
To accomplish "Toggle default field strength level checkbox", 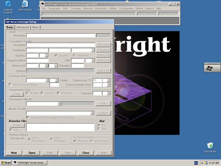I will pyautogui.click(x=27, y=117).
